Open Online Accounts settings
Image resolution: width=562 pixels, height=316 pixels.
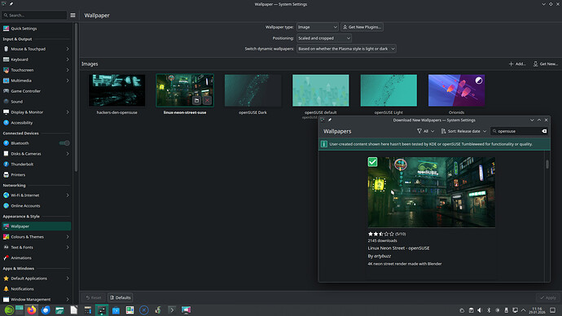pyautogui.click(x=36, y=206)
